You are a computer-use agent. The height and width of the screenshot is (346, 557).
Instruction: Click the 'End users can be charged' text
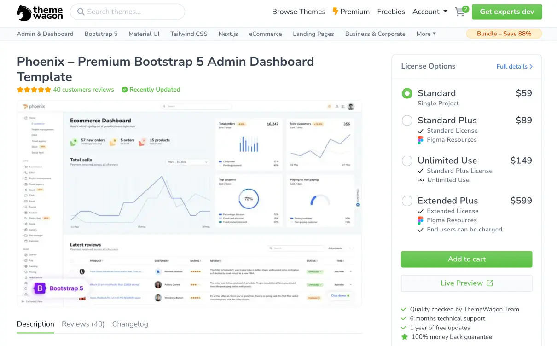click(x=464, y=230)
